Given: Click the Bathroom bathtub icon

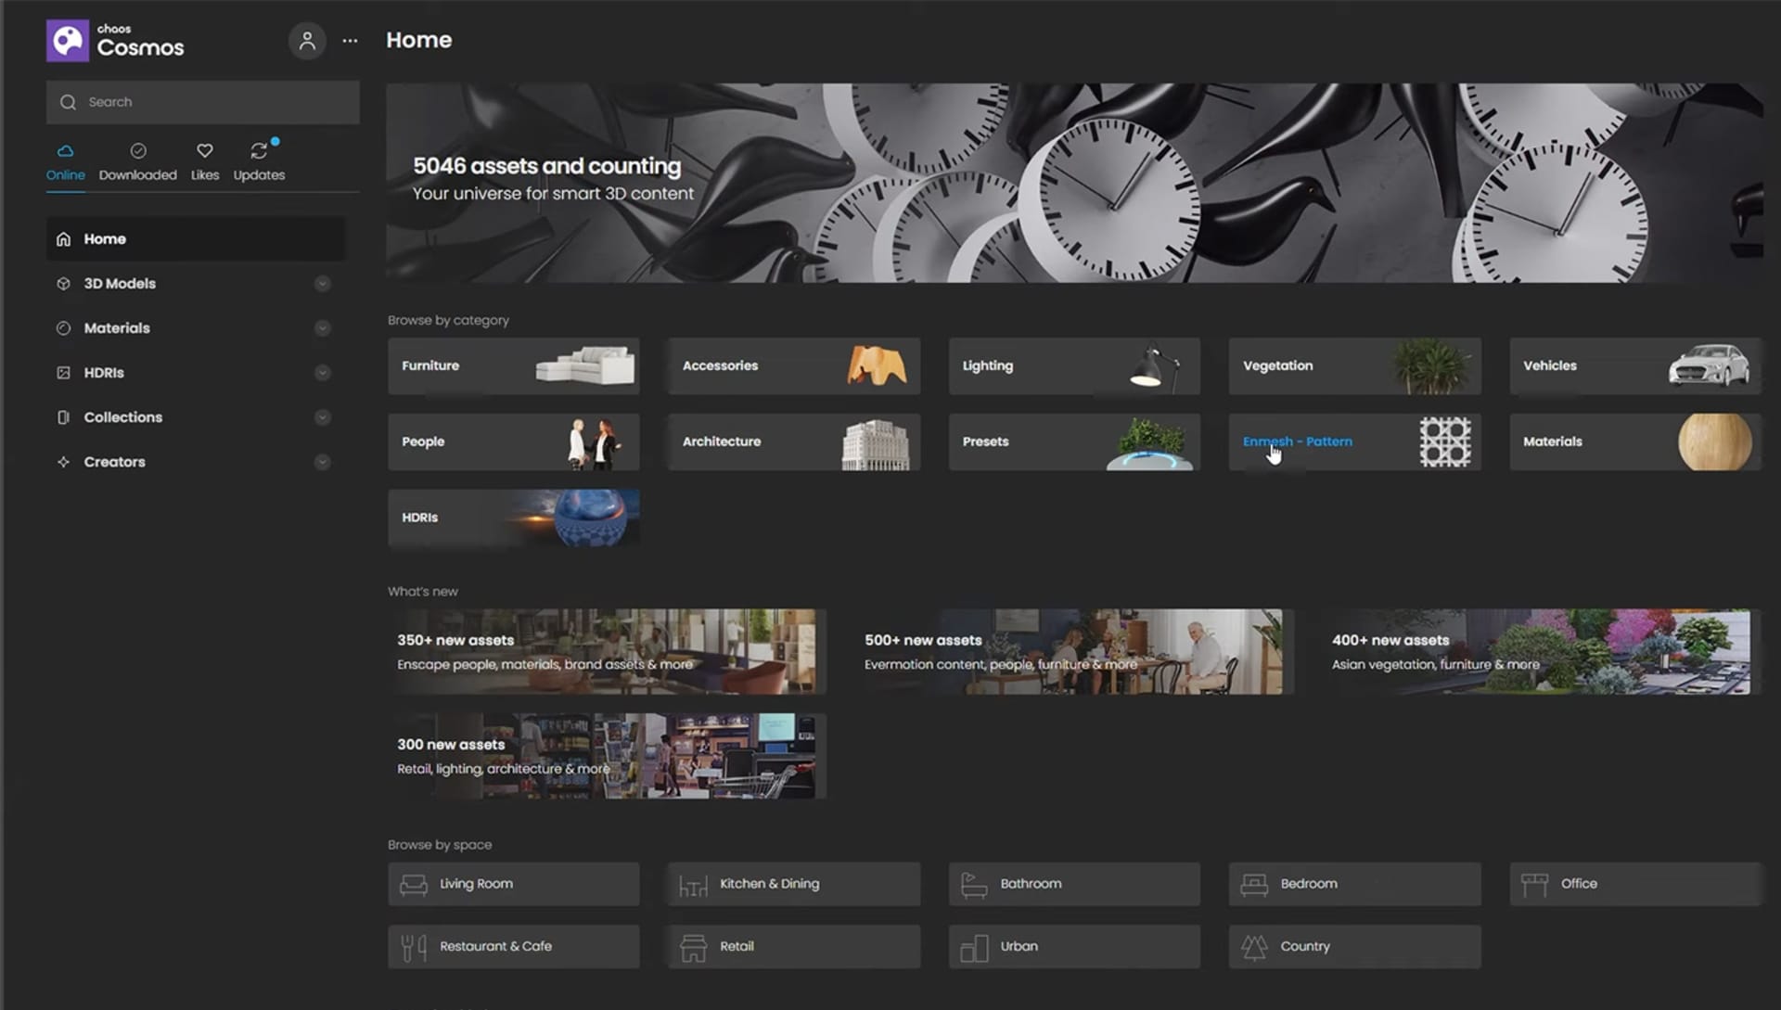Looking at the screenshot, I should pyautogui.click(x=974, y=885).
